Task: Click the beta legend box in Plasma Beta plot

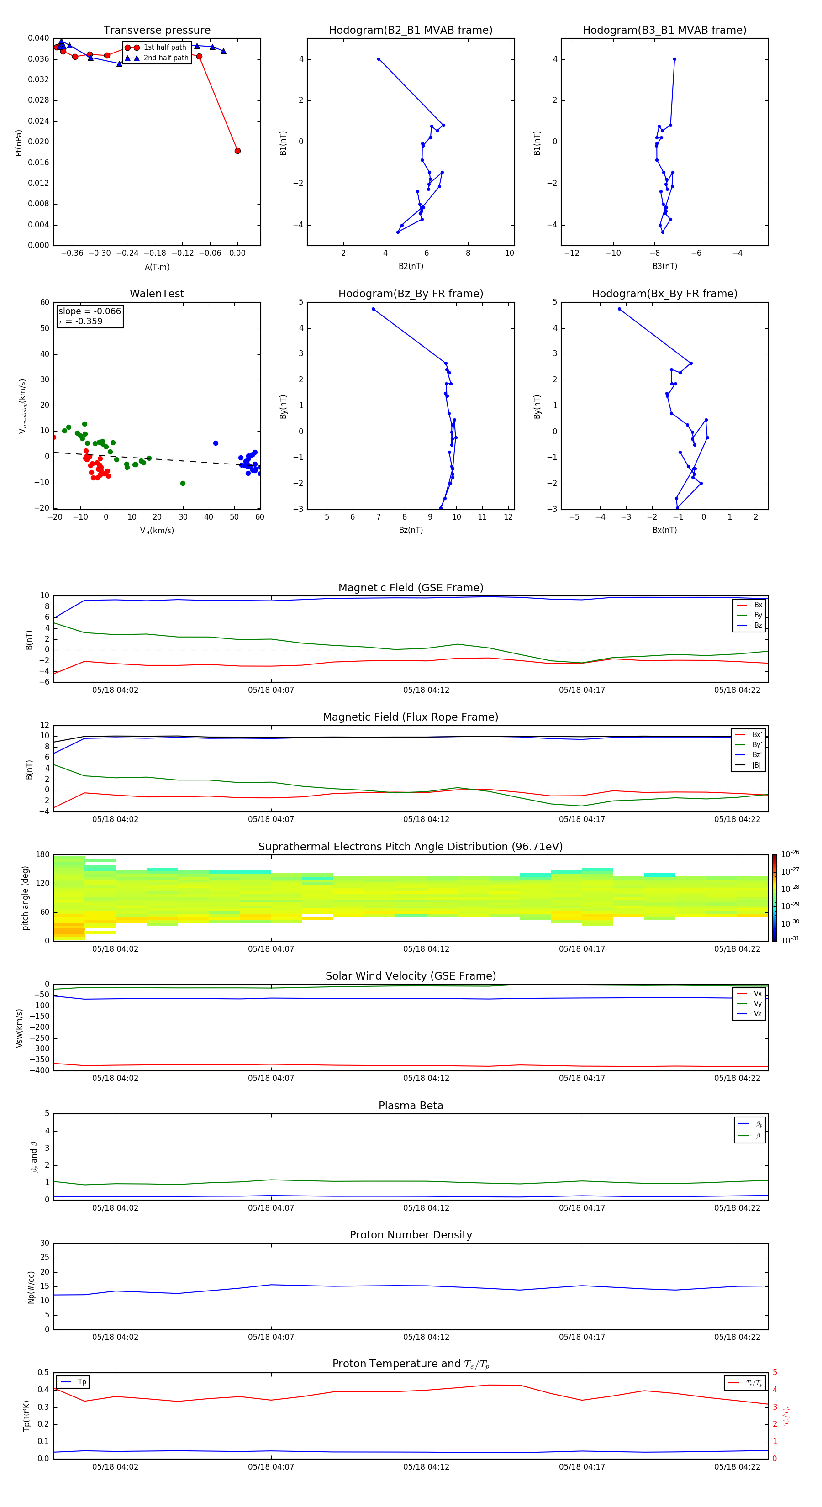Action: click(x=750, y=1130)
